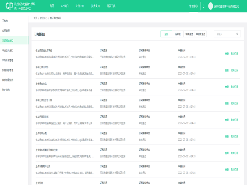Go to 文档中心 in the top navigation

(80, 6)
